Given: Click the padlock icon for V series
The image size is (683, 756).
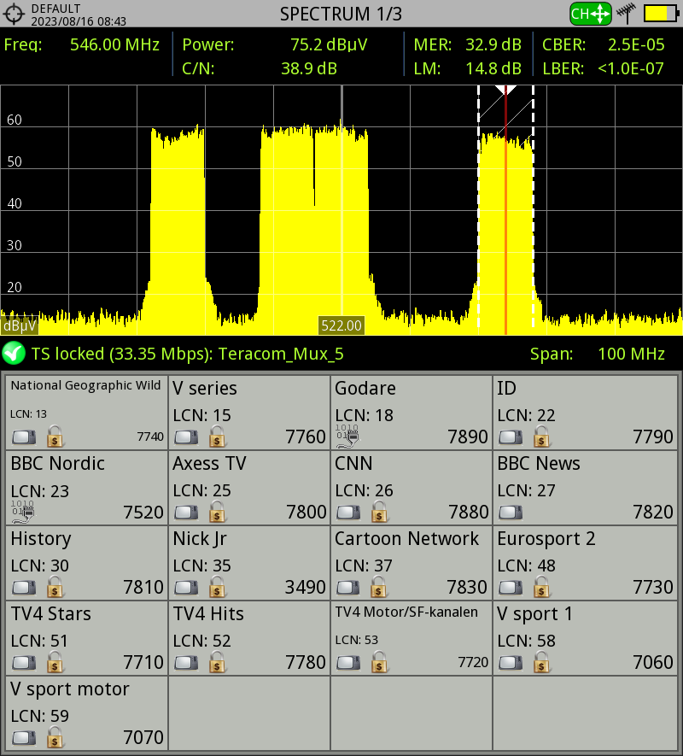Looking at the screenshot, I should coord(218,436).
